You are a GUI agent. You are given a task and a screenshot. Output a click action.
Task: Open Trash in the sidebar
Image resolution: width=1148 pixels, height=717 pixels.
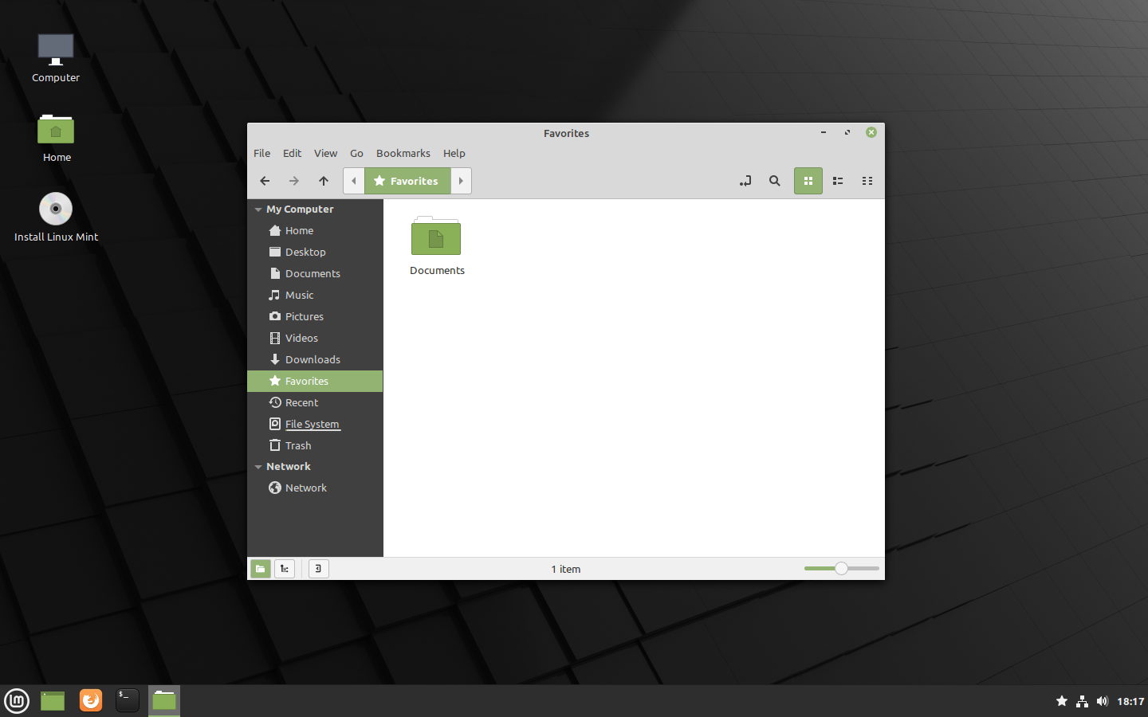click(x=315, y=445)
